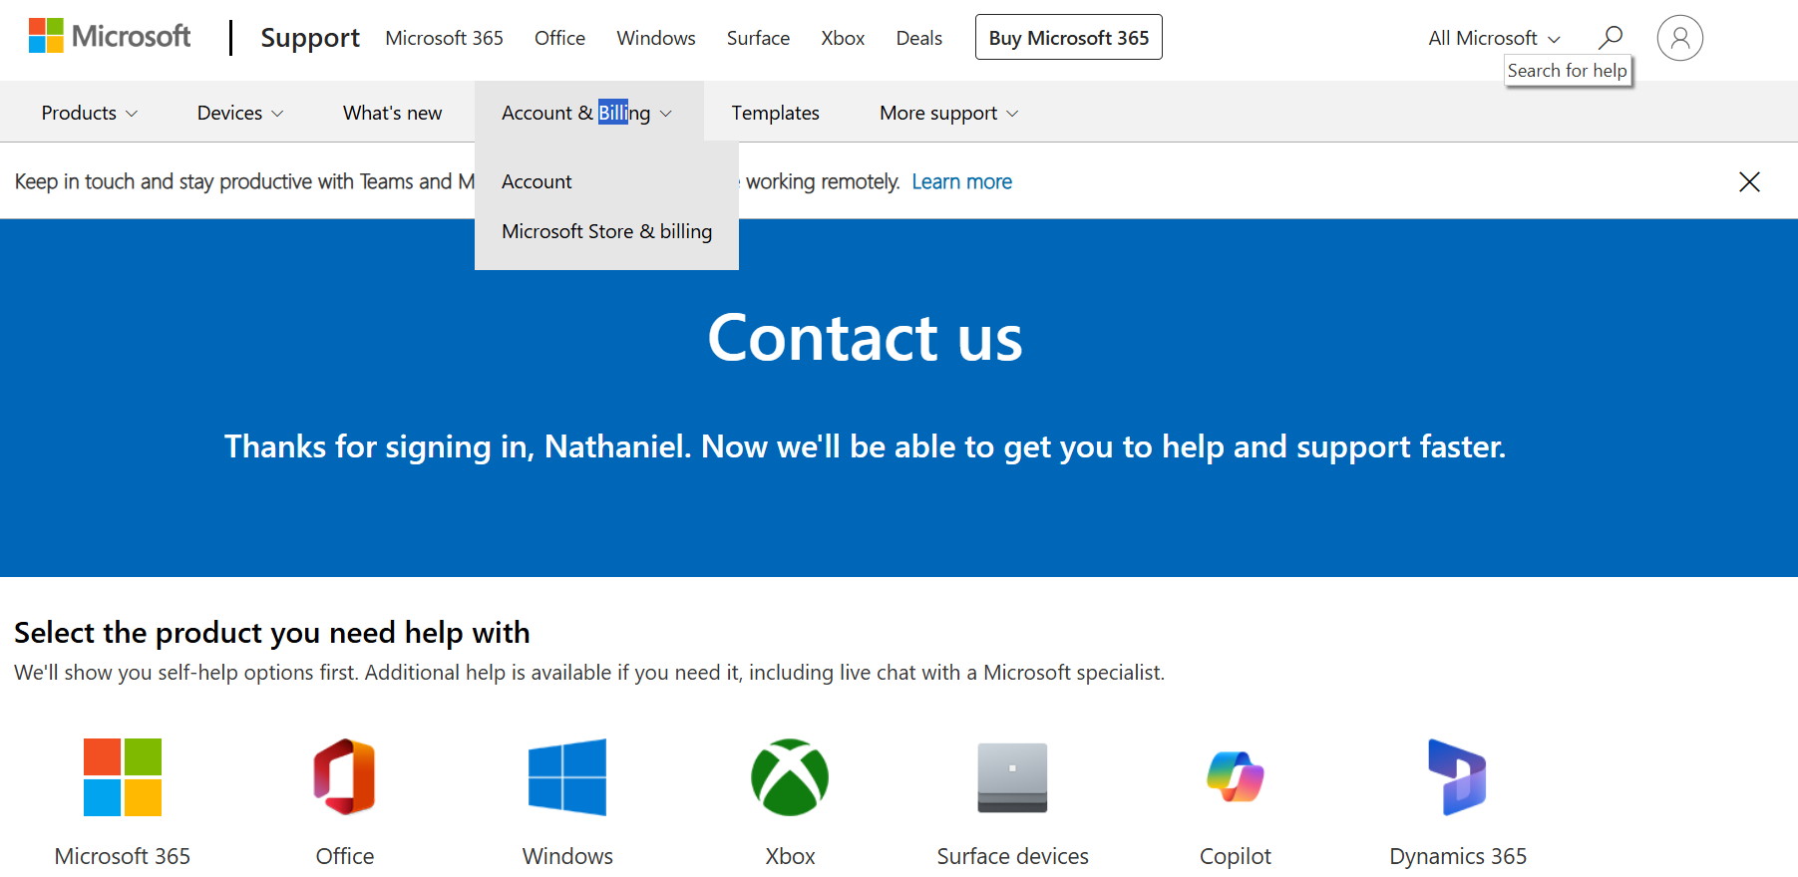Expand the Products dropdown

[90, 113]
